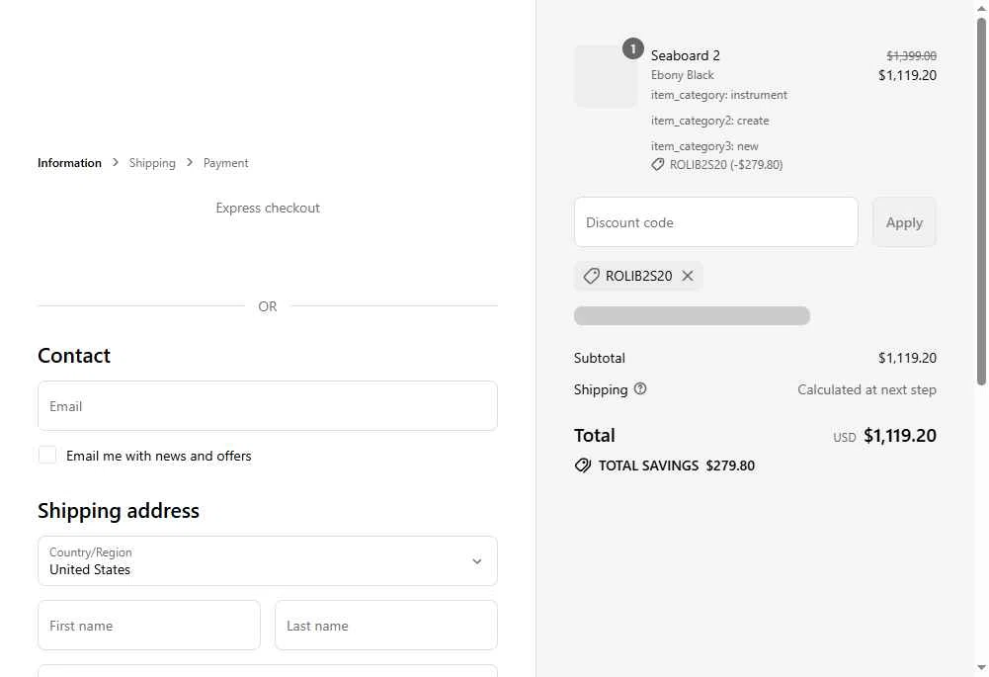Click item_category: instrument text
Viewport: 989px width, 677px height.
coord(719,95)
